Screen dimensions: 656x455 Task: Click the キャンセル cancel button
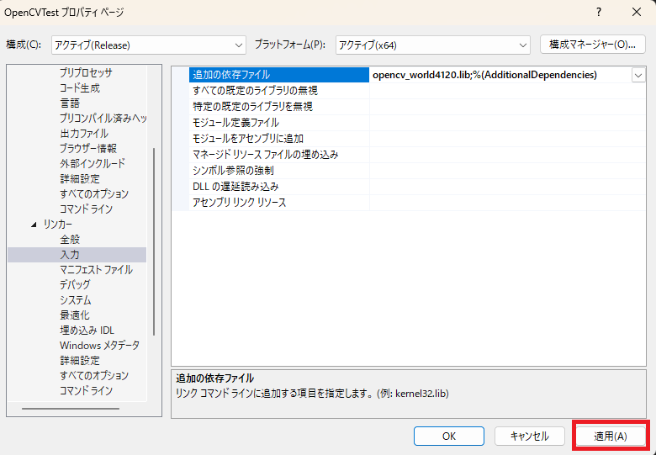529,436
